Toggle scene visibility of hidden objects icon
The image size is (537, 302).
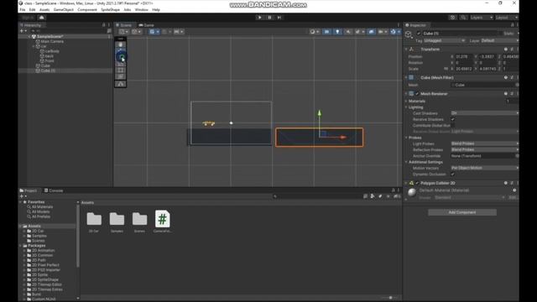(372, 32)
